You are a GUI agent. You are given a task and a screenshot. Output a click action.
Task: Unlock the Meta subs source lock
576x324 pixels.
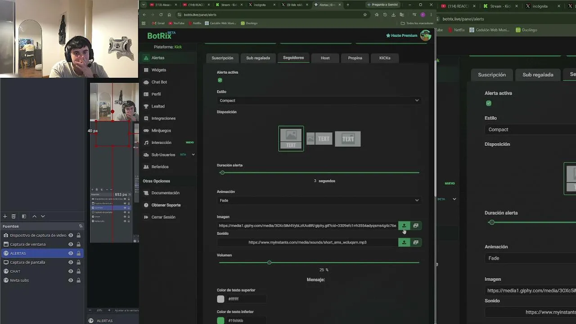click(x=78, y=280)
